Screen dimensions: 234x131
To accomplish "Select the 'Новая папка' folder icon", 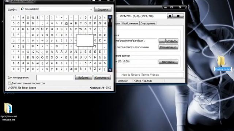I will click(221, 61).
